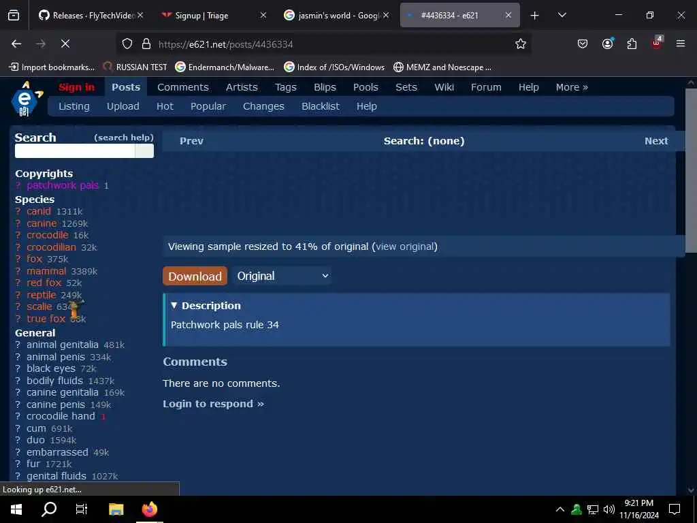This screenshot has width=697, height=523.
Task: Open the Firefox account menu
Action: [x=607, y=44]
